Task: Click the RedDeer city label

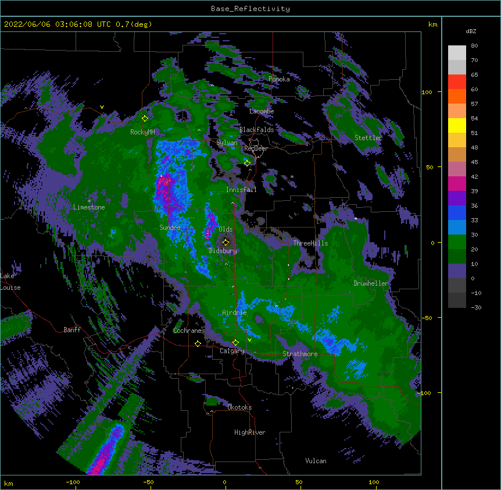Action: (256, 148)
